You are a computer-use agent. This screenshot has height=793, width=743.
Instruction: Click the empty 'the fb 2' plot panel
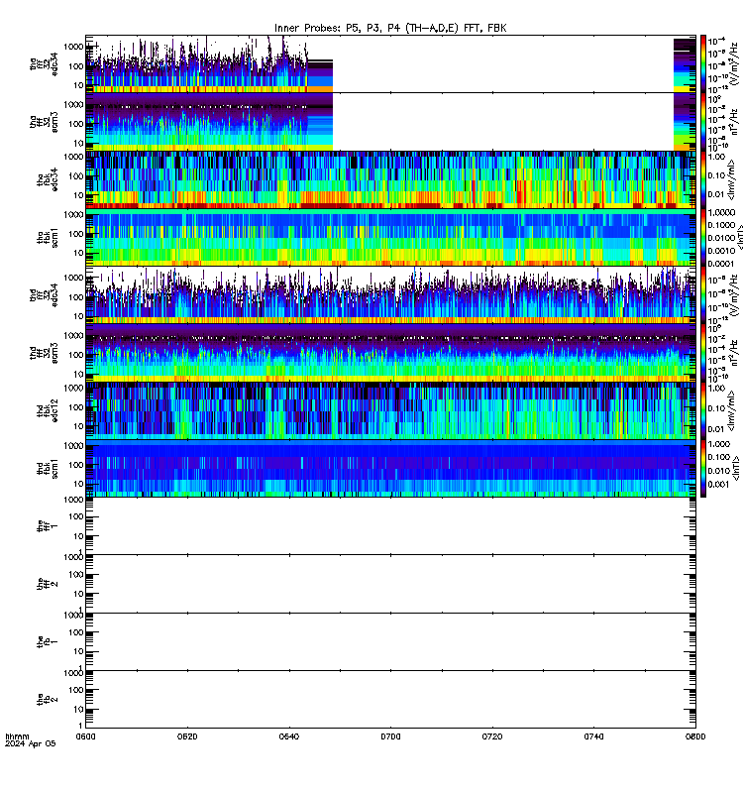pos(390,700)
